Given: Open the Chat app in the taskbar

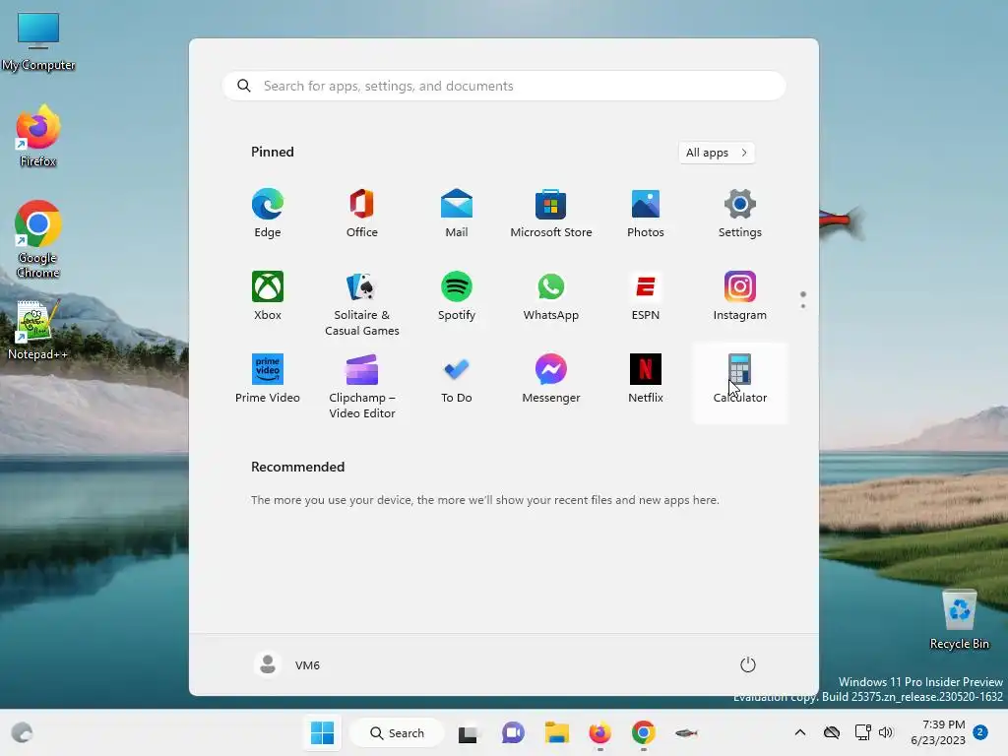Looking at the screenshot, I should [x=512, y=732].
